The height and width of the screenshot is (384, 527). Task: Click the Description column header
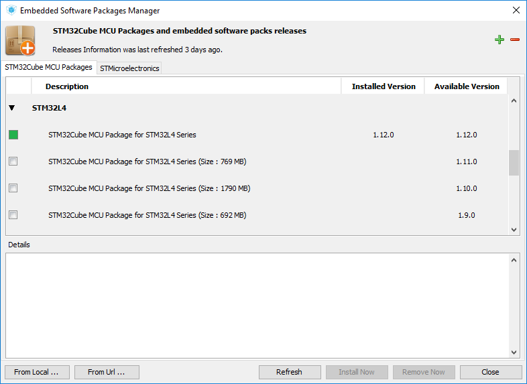(x=186, y=86)
